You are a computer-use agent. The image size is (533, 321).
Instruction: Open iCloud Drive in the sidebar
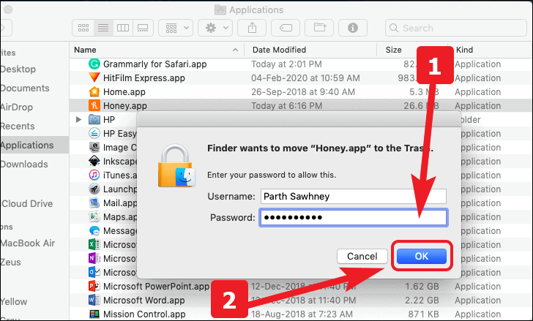coord(26,203)
